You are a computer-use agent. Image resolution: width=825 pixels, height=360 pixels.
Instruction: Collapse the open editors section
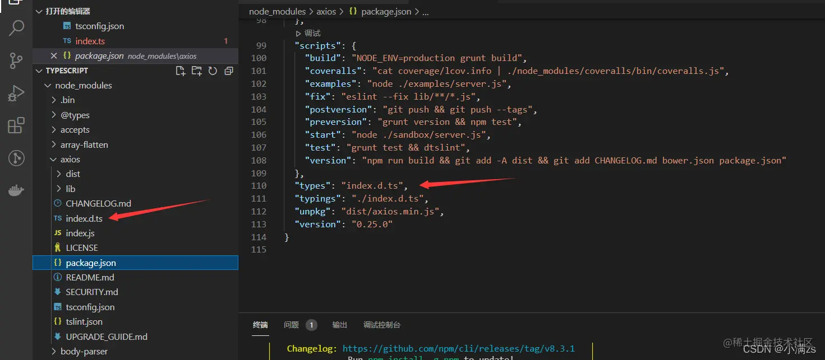click(39, 11)
